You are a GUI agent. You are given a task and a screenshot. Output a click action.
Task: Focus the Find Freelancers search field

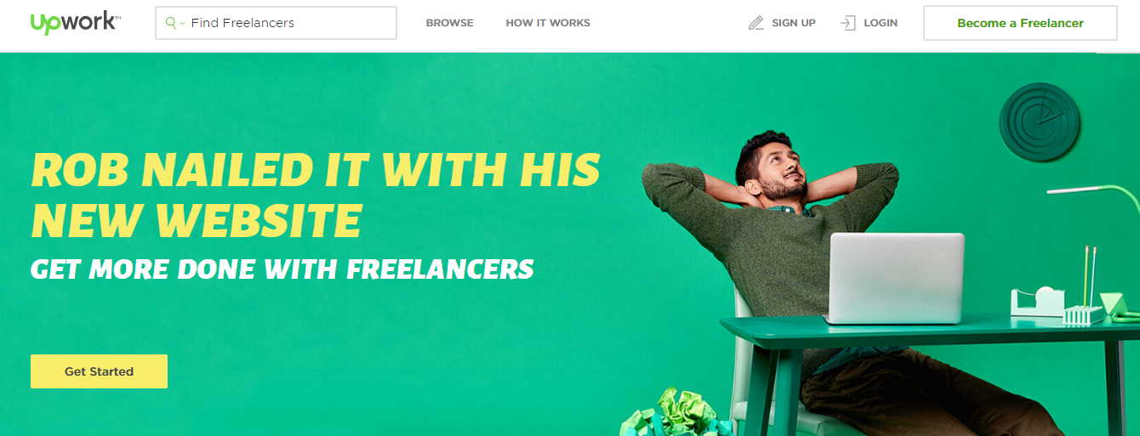pos(276,23)
